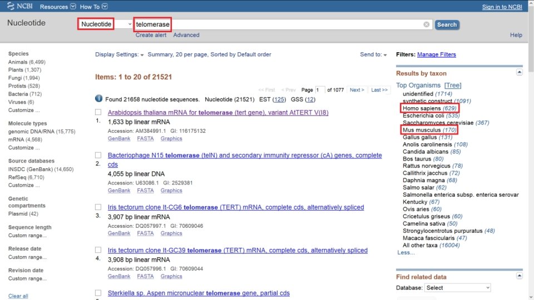Filter by RefSeq source database
The width and height of the screenshot is (534, 300).
coord(26,177)
